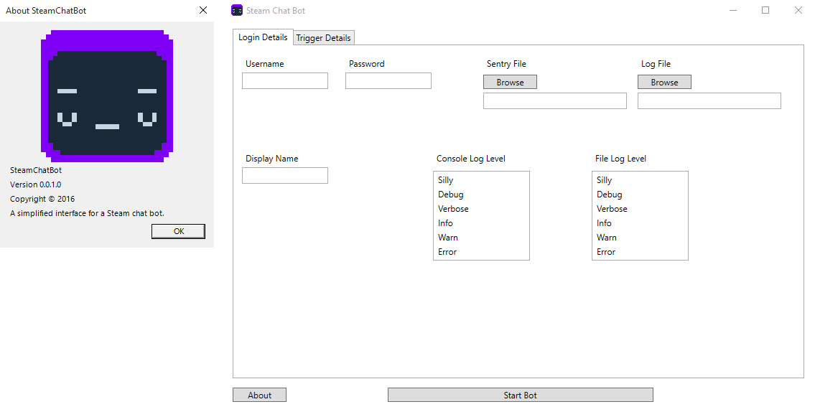
Task: Focus the Password input field
Action: pos(388,80)
